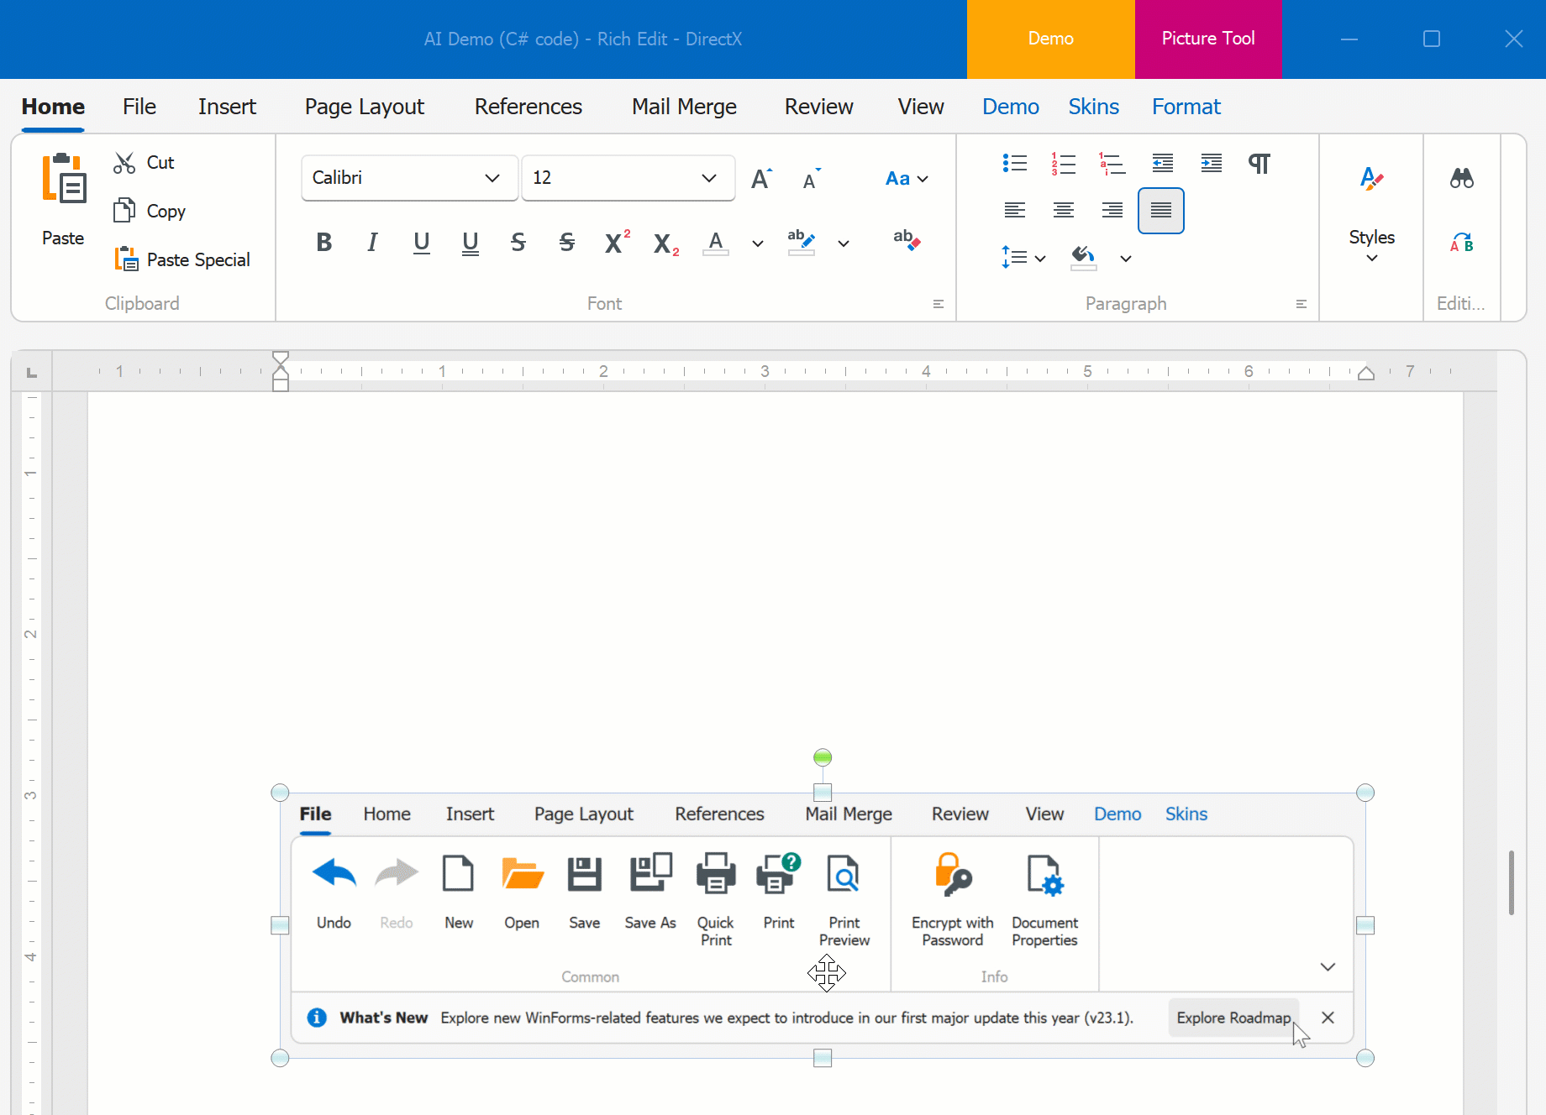This screenshot has width=1546, height=1115.
Task: Toggle Bold formatting
Action: [x=324, y=243]
